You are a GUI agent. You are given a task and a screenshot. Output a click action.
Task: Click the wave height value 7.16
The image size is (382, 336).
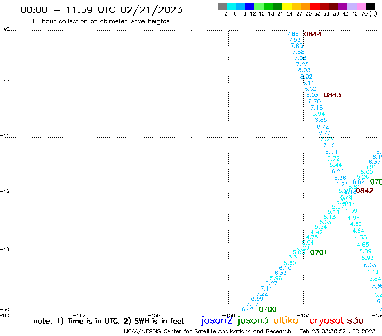coord(316,108)
